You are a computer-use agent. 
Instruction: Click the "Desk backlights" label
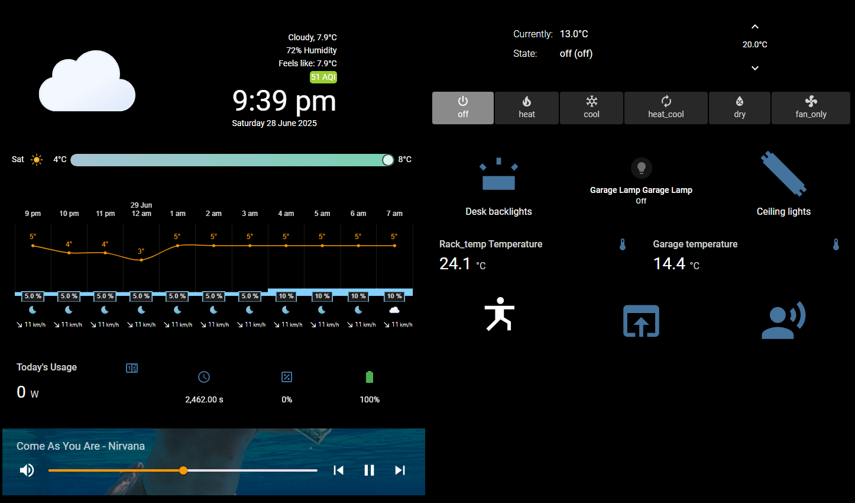498,212
